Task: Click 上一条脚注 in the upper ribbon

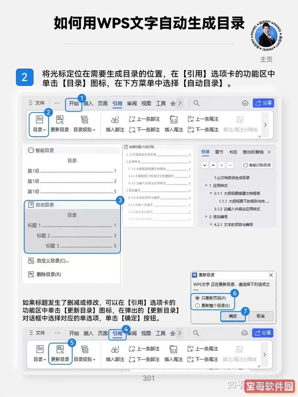Action: click(144, 119)
